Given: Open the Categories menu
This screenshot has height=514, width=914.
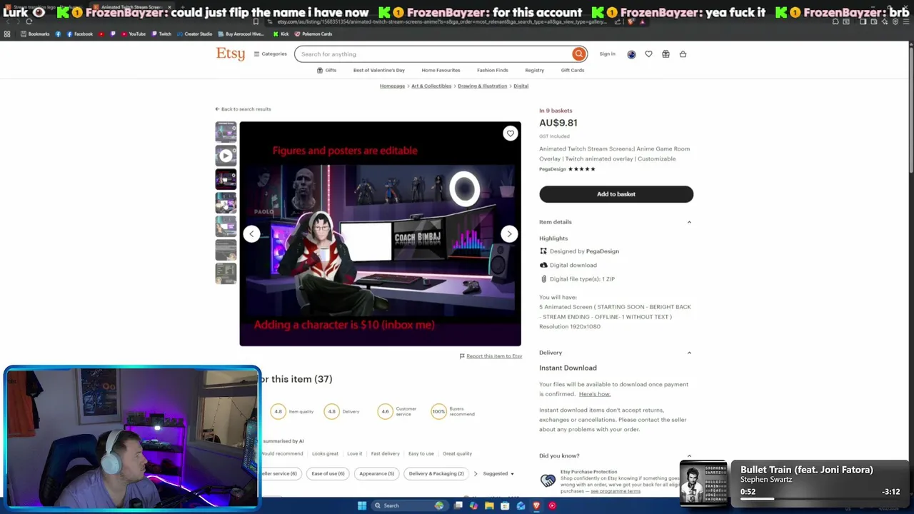Looking at the screenshot, I should pyautogui.click(x=270, y=54).
